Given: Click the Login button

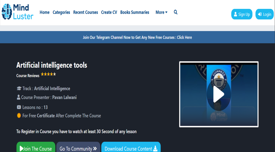Looking at the screenshot, I should pos(265,14).
